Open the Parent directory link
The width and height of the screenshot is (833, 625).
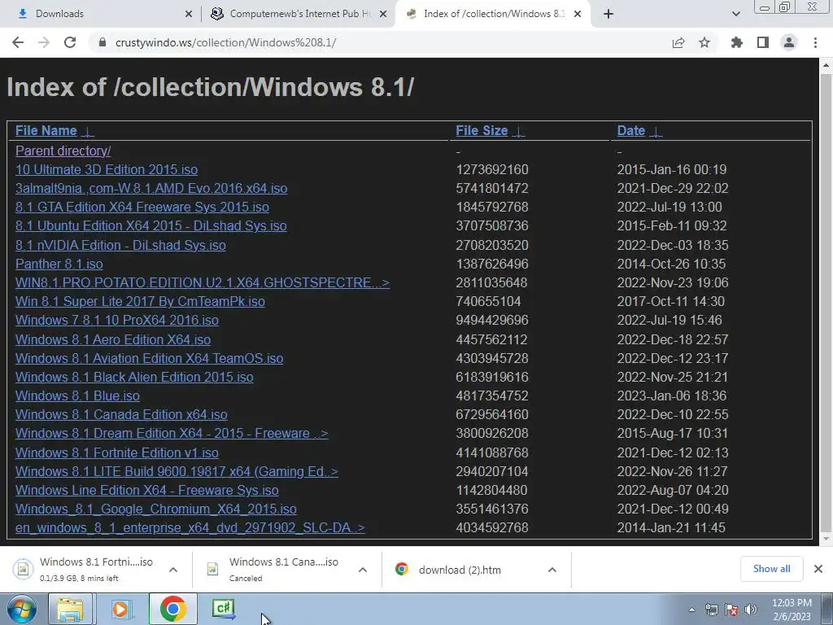tap(63, 151)
